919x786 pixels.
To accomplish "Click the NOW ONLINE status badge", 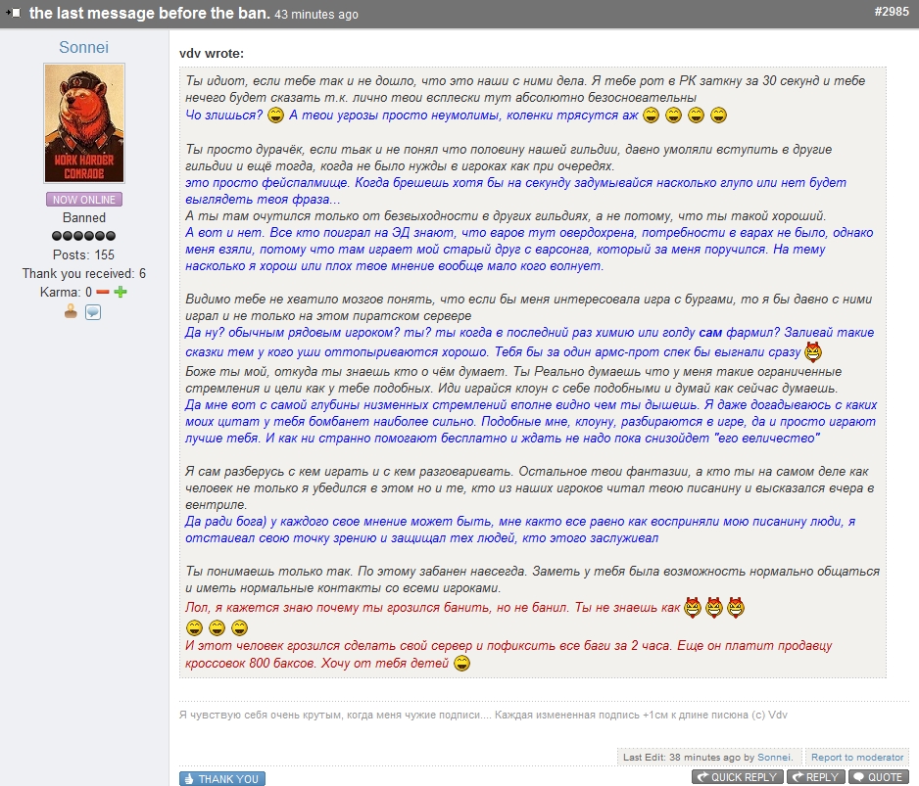I will tap(84, 200).
